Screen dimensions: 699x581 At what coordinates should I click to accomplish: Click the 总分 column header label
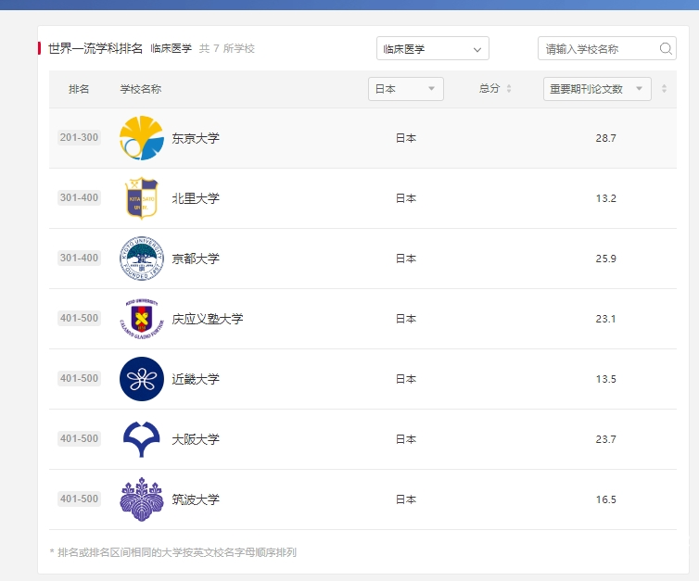click(x=489, y=89)
